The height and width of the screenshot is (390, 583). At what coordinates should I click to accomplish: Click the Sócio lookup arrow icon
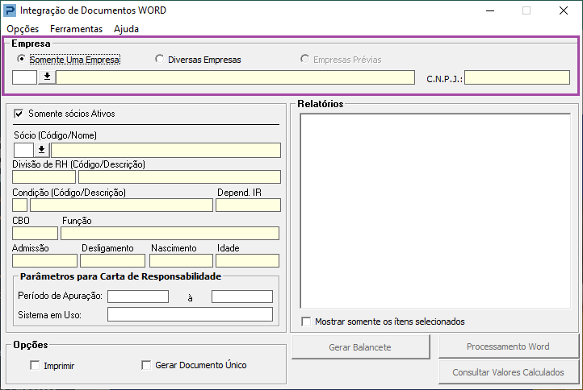click(42, 150)
